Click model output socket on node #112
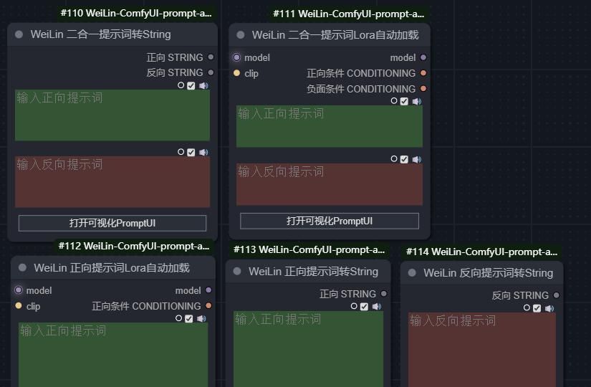591x387 pixels. click(208, 290)
